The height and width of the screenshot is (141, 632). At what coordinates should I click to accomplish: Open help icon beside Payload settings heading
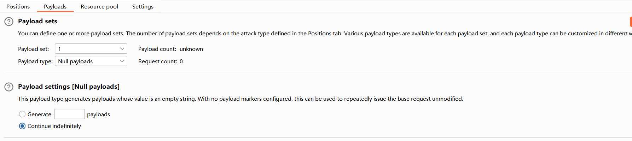tap(9, 87)
